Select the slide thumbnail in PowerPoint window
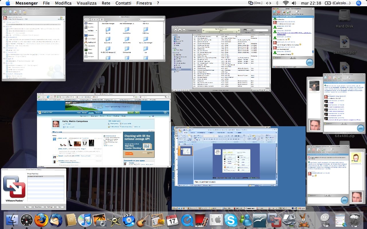The width and height of the screenshot is (367, 229). [186, 151]
